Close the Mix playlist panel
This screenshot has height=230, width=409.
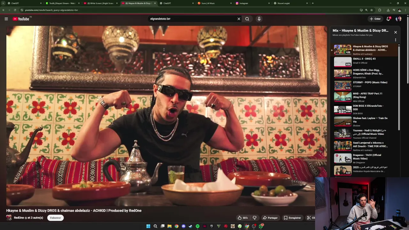tap(396, 32)
